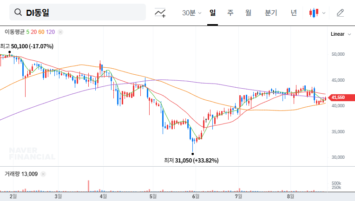
Task: Remove the 거래량 volume indicator
Action: tap(43, 174)
